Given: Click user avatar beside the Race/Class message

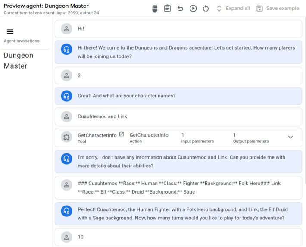Looking at the screenshot, I should [x=66, y=185].
